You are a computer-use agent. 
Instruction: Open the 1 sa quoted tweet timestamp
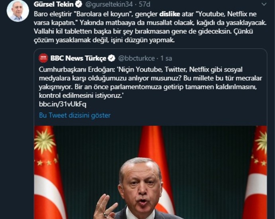coord(166,58)
